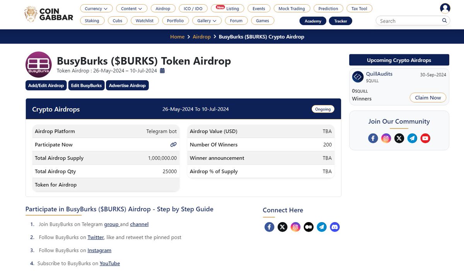
Task: Open the Prediction nav item
Action: coord(328,8)
